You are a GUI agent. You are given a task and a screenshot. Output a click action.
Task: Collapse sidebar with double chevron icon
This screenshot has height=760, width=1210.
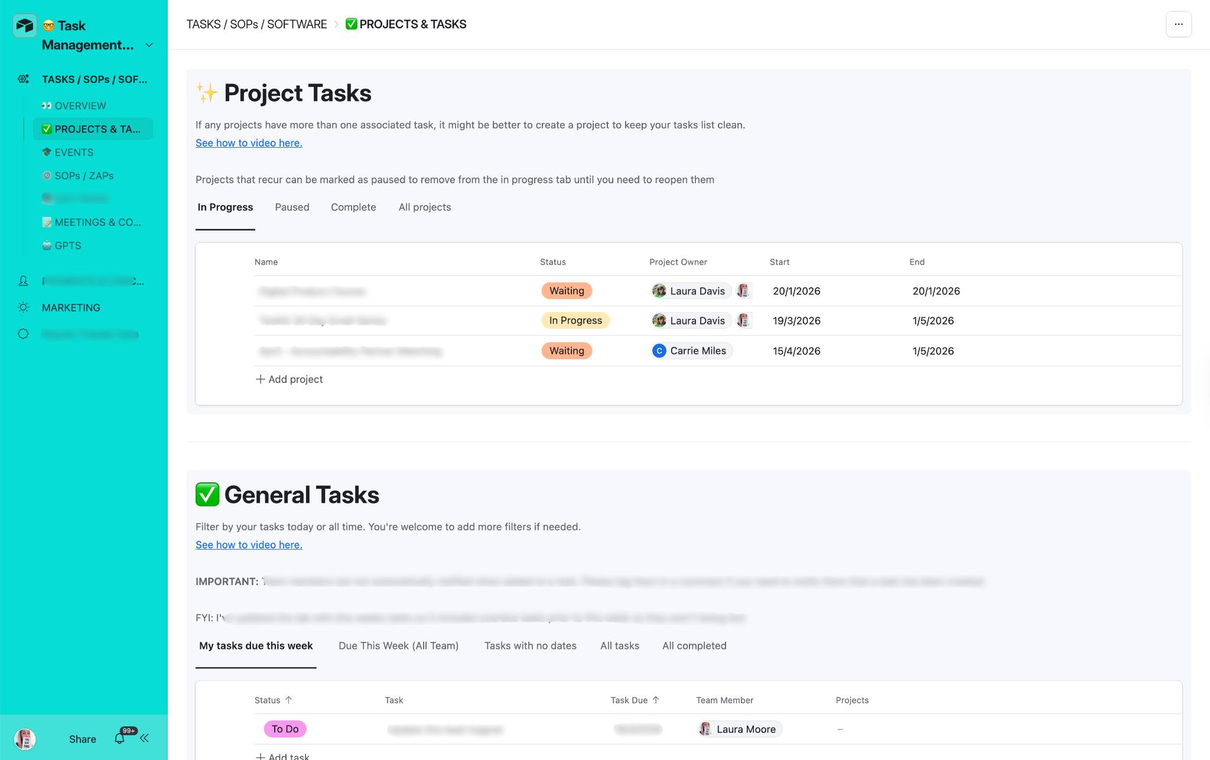tap(144, 738)
